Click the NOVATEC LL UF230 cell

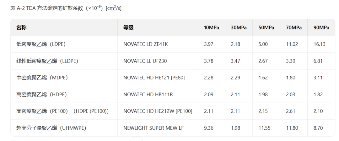(x=145, y=61)
